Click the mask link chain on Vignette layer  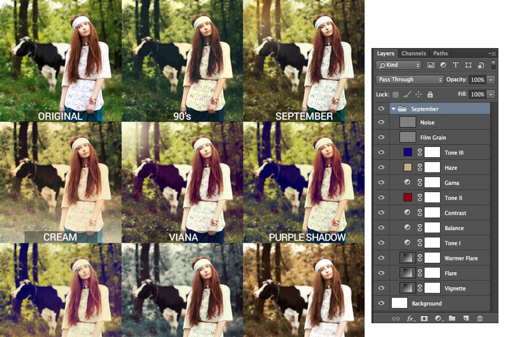420,288
